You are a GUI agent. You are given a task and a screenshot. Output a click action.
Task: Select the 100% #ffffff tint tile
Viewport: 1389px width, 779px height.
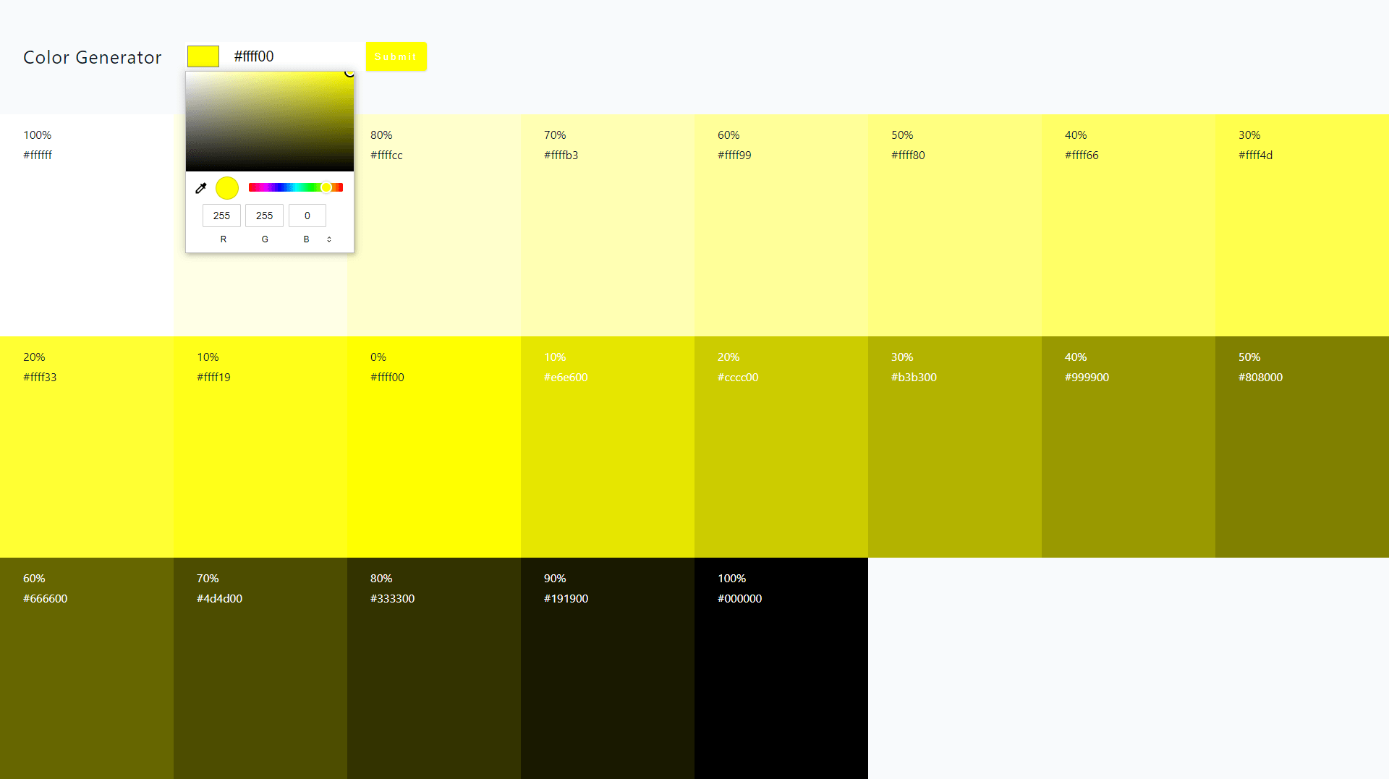tap(87, 225)
